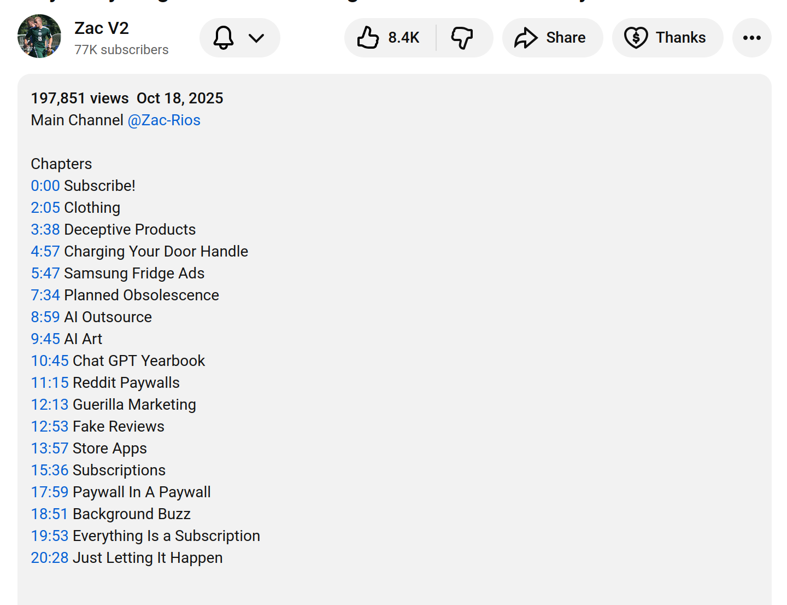787x605 pixels.
Task: Select the 9:45 AI Art timestamp
Action: tap(45, 339)
